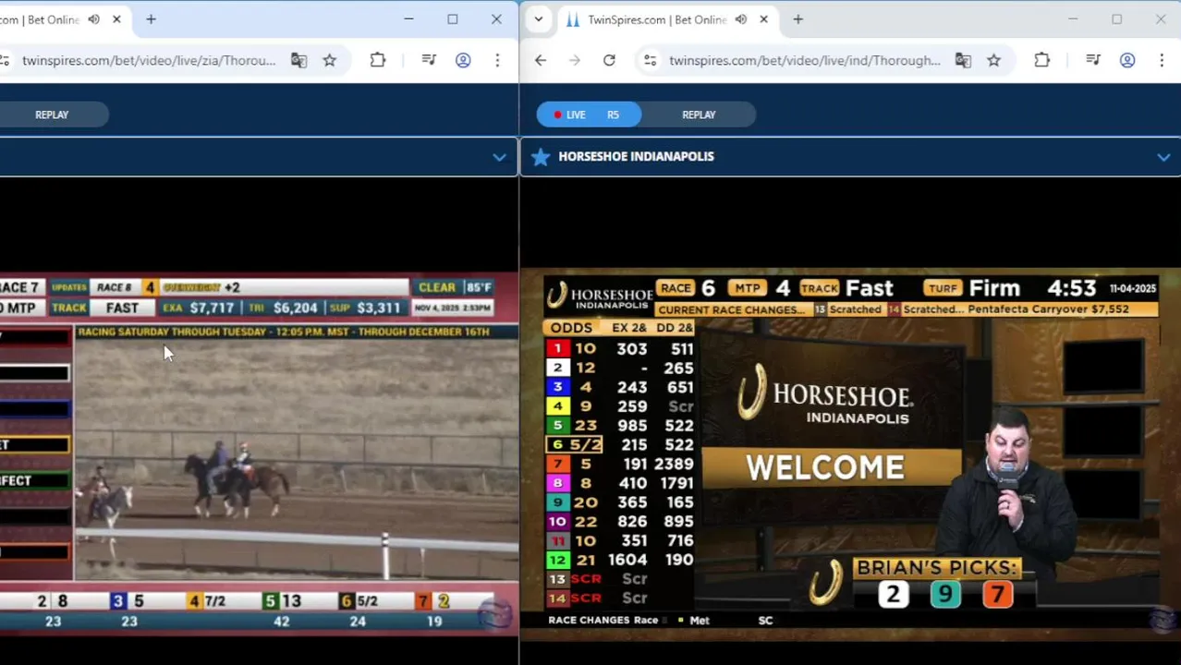Image resolution: width=1181 pixels, height=665 pixels.
Task: Expand track selector chevron in left window
Action: [x=499, y=157]
